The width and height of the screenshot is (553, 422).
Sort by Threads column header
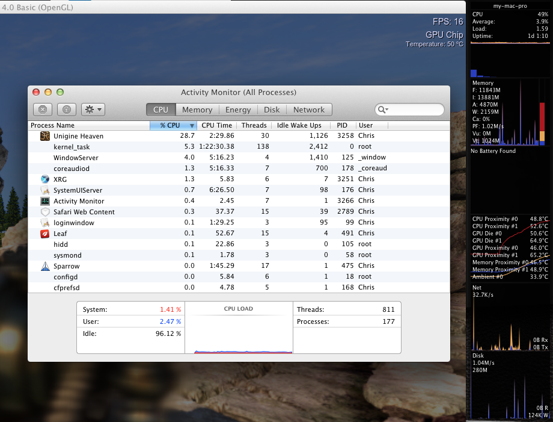tap(254, 125)
